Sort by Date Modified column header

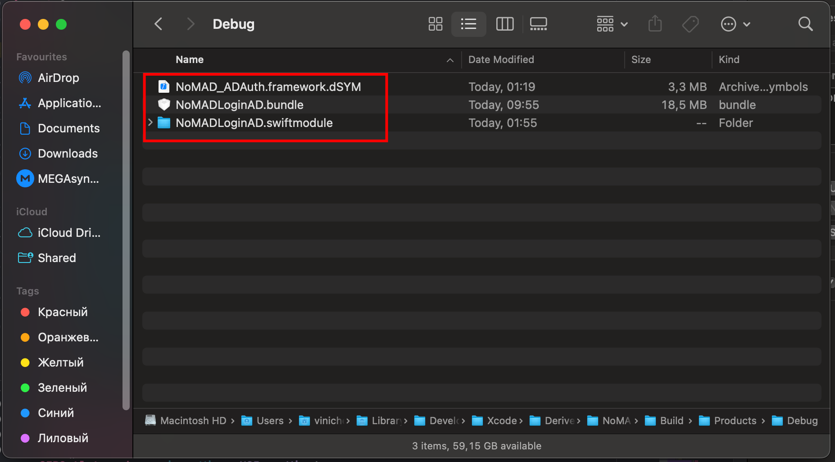click(x=501, y=59)
